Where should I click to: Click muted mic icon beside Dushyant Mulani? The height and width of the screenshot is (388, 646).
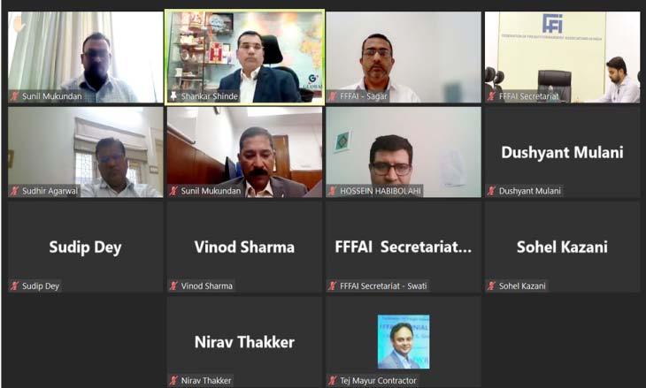491,191
